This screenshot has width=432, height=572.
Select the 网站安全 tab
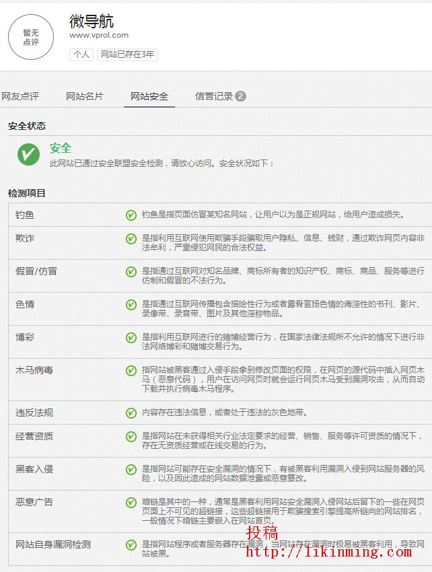149,96
